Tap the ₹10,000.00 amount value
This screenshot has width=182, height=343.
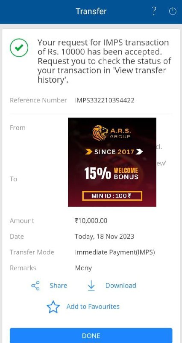[91, 221]
